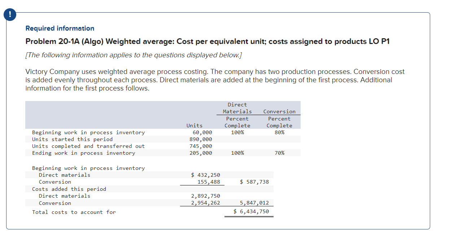Click the 'Total costs to account for' label
This screenshot has height=237, width=454.
tap(74, 212)
